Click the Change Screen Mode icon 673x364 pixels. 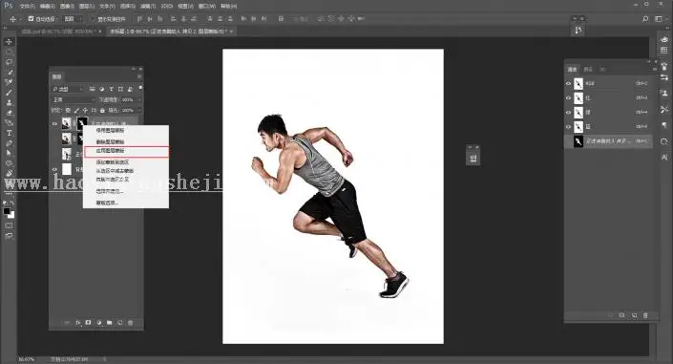(x=9, y=236)
